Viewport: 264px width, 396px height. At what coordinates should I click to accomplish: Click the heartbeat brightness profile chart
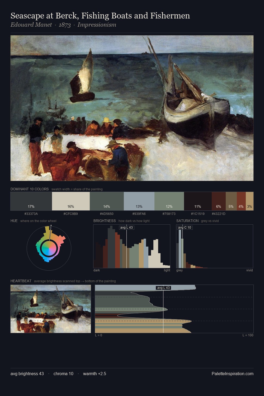coord(174,309)
